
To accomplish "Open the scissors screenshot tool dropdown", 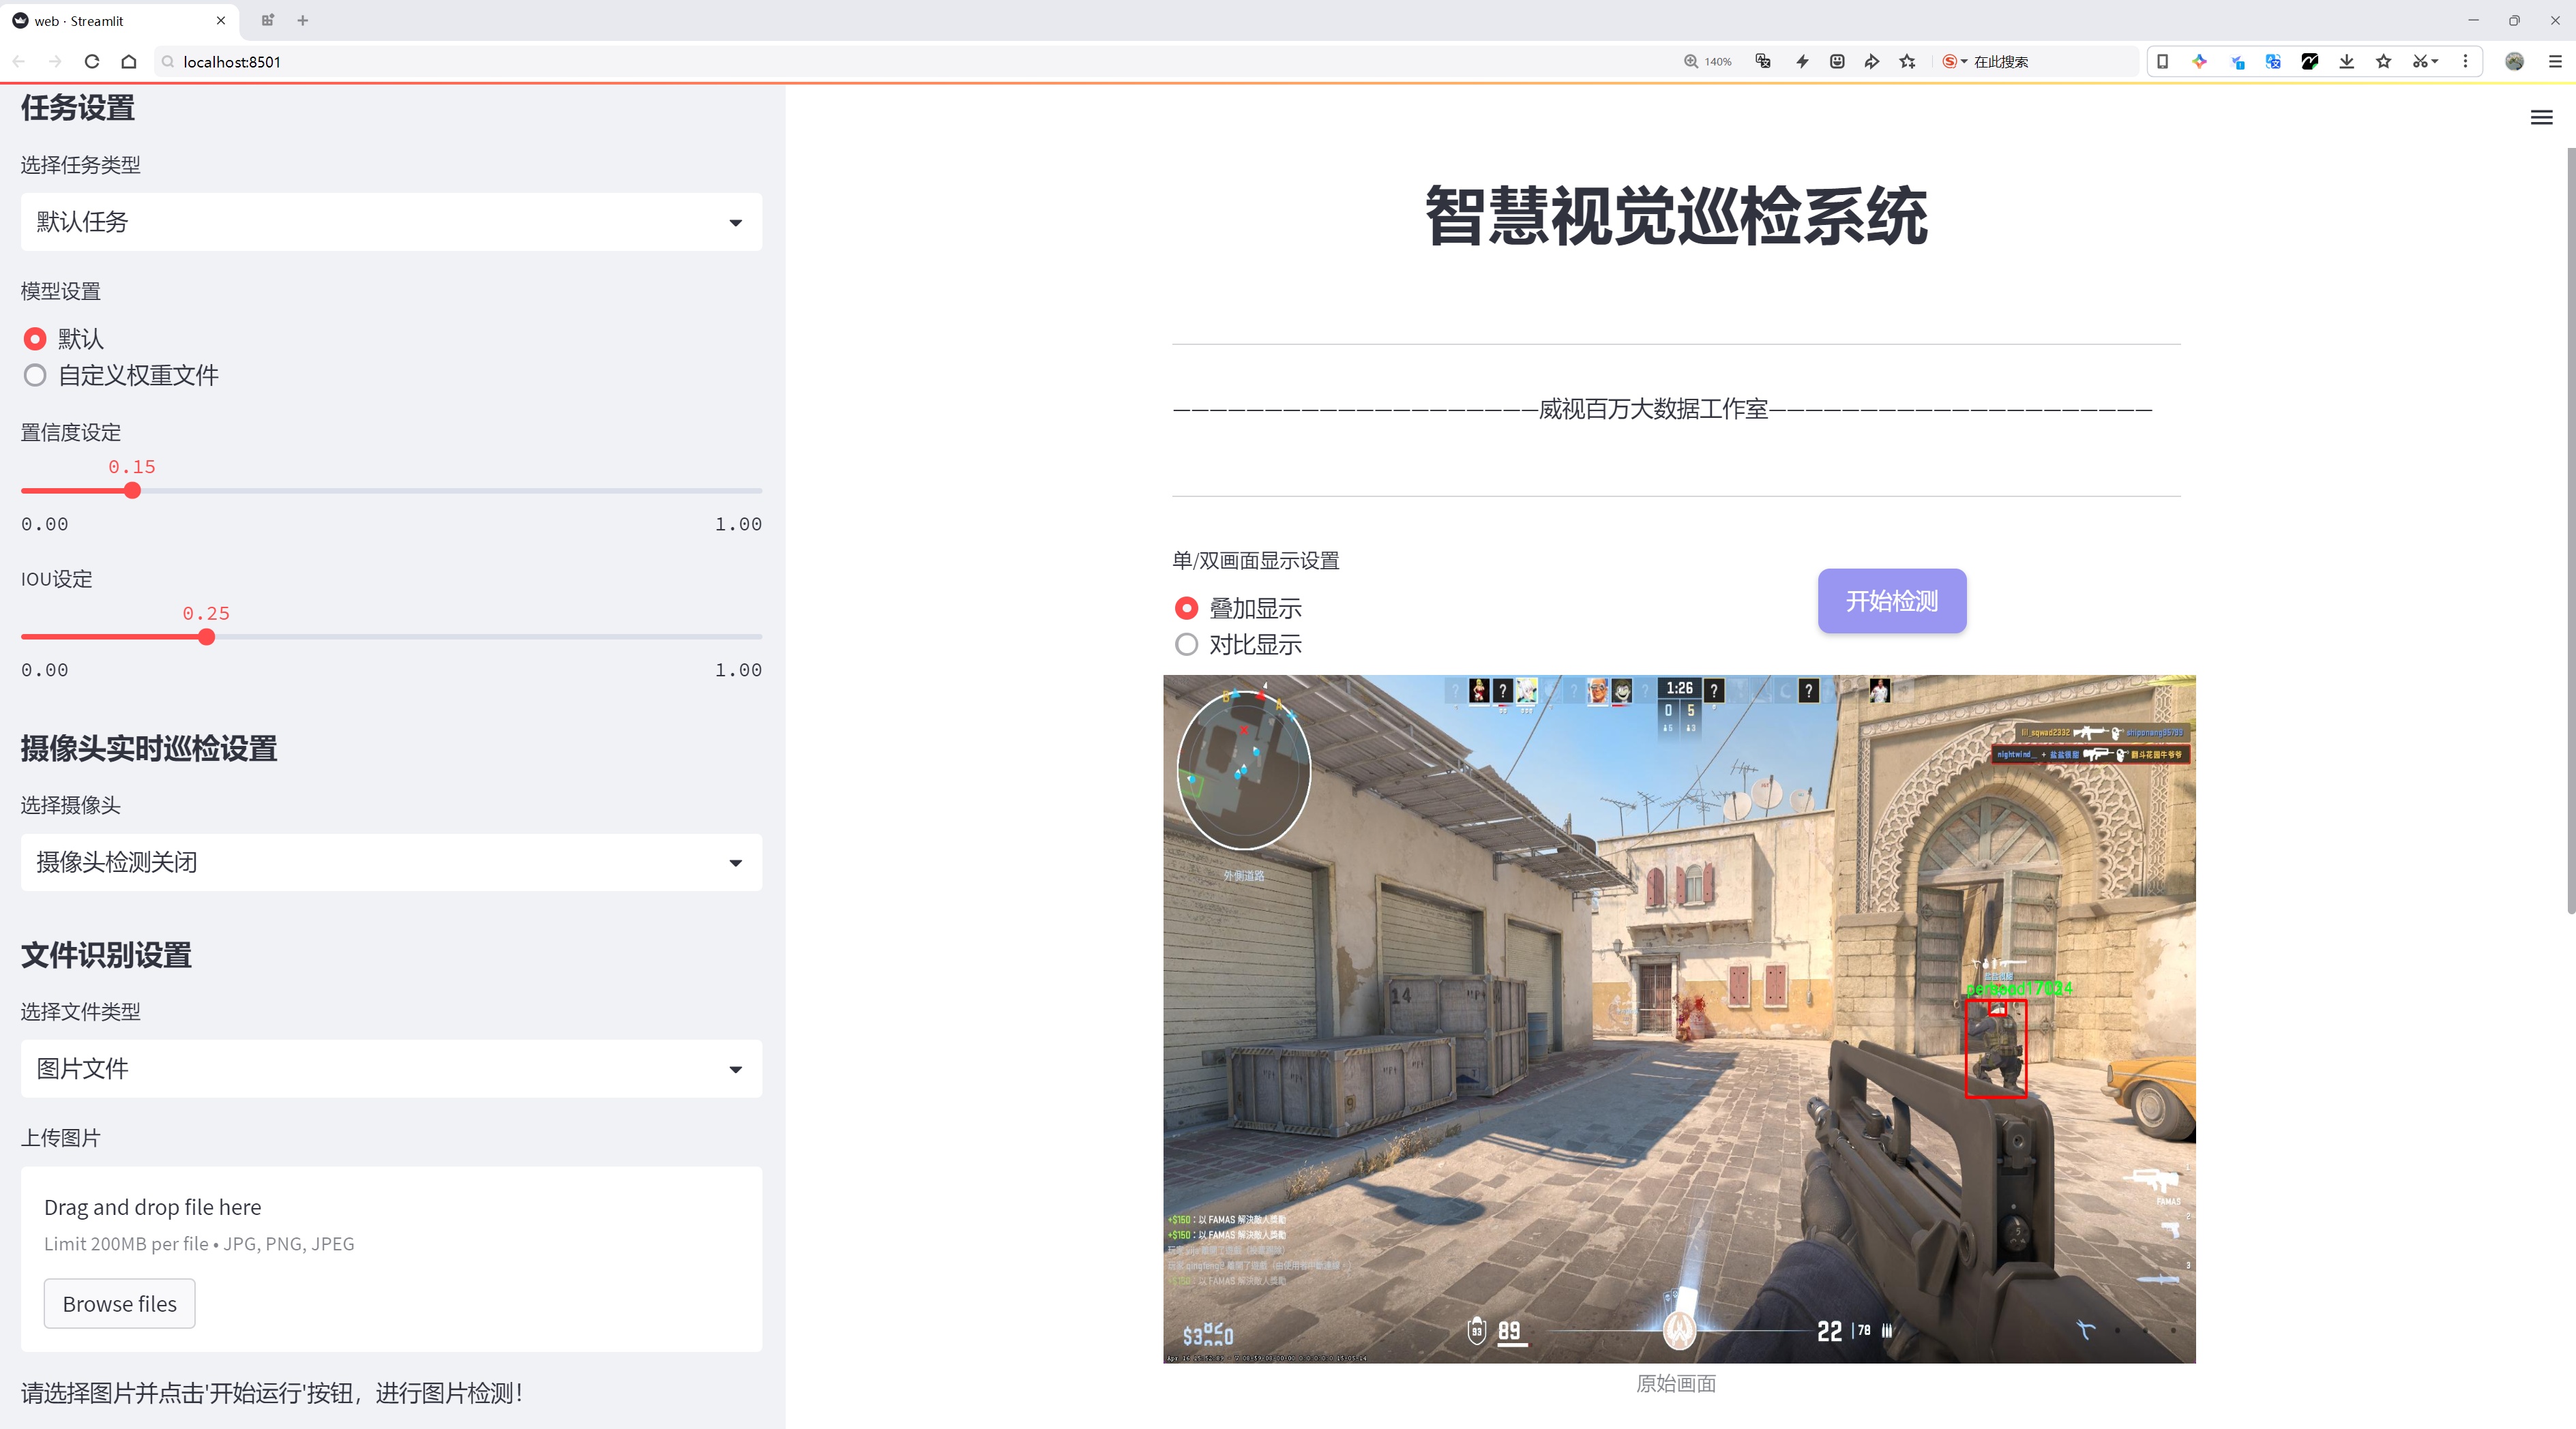I will pyautogui.click(x=2426, y=62).
